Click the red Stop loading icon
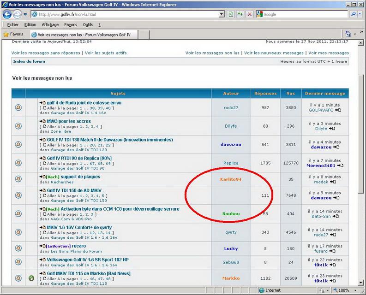This screenshot has height=295, width=366. (x=250, y=14)
